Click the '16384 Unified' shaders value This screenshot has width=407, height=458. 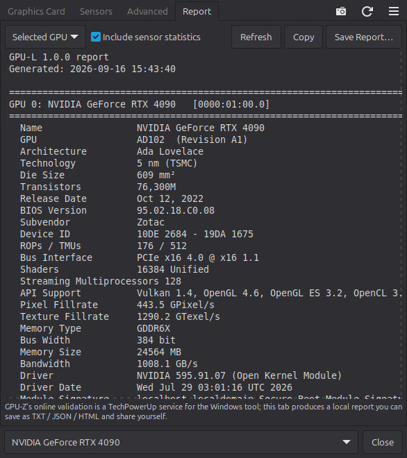(173, 269)
